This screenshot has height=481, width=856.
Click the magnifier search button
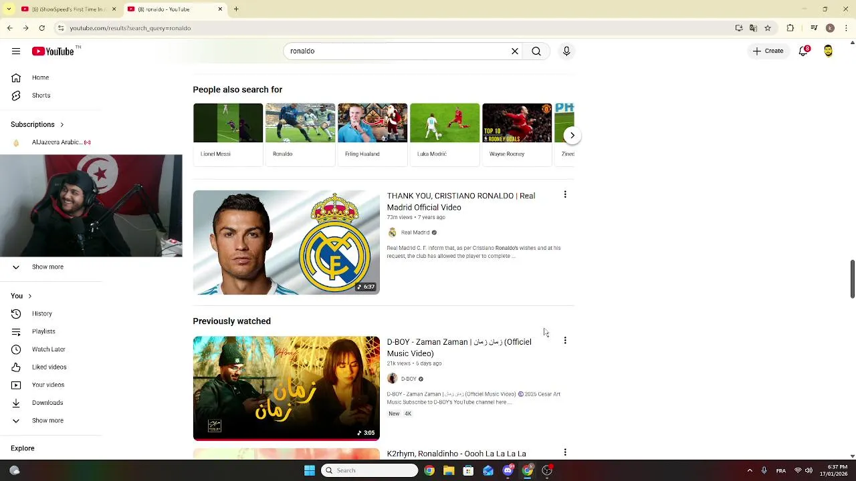(x=536, y=51)
